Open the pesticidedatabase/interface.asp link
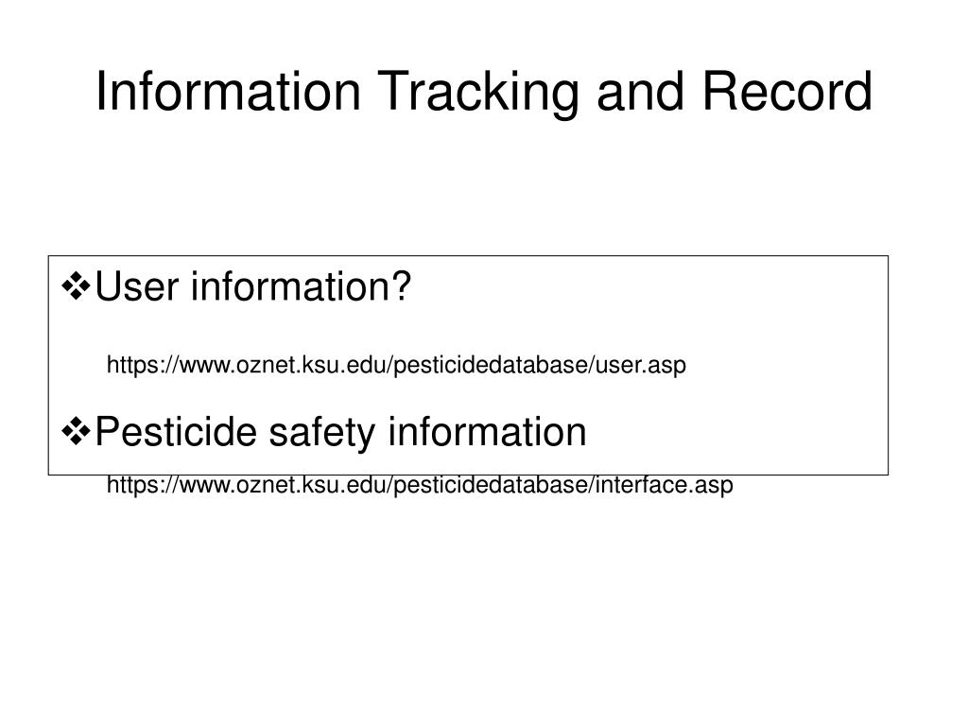The height and width of the screenshot is (726, 968). click(420, 485)
